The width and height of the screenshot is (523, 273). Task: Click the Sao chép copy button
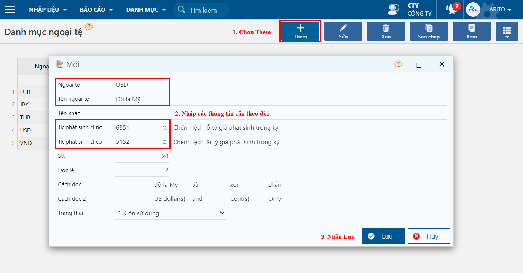(x=429, y=31)
